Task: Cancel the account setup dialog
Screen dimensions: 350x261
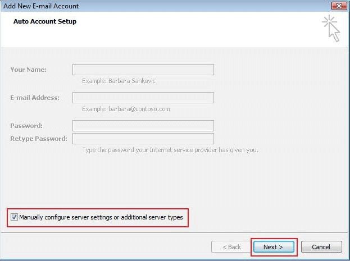Action: tap(321, 247)
